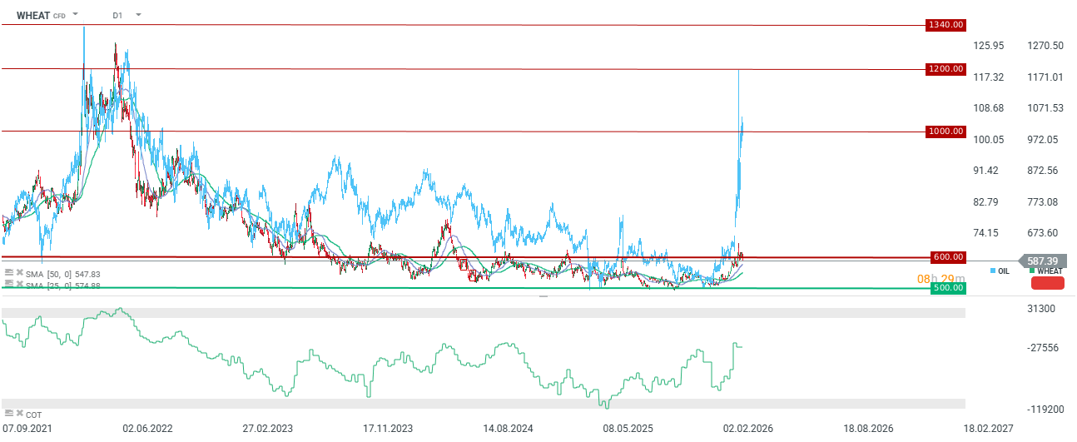Toggle the WHEAT series in legend

pyautogui.click(x=1045, y=271)
